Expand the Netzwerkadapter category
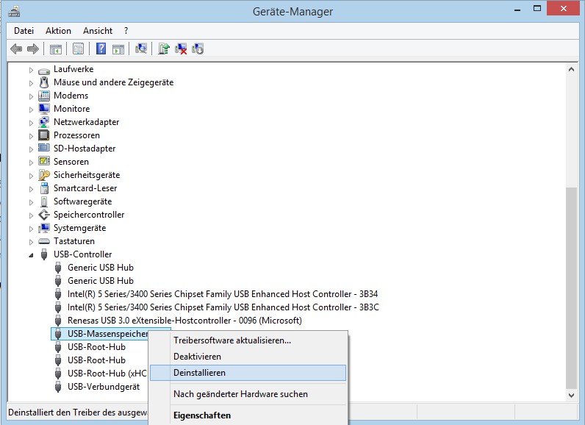This screenshot has height=425, width=585. point(32,122)
